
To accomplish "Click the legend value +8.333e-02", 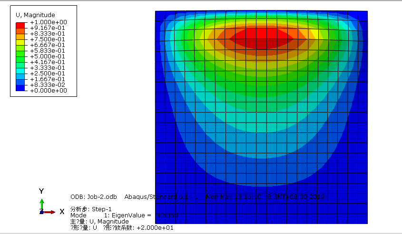I will click(x=48, y=85).
